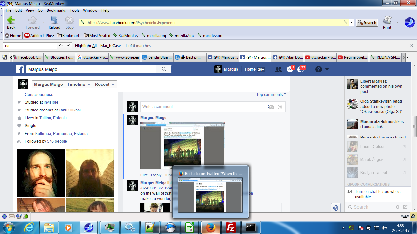Attach a photo using the camera icon
The width and height of the screenshot is (417, 234).
click(271, 107)
